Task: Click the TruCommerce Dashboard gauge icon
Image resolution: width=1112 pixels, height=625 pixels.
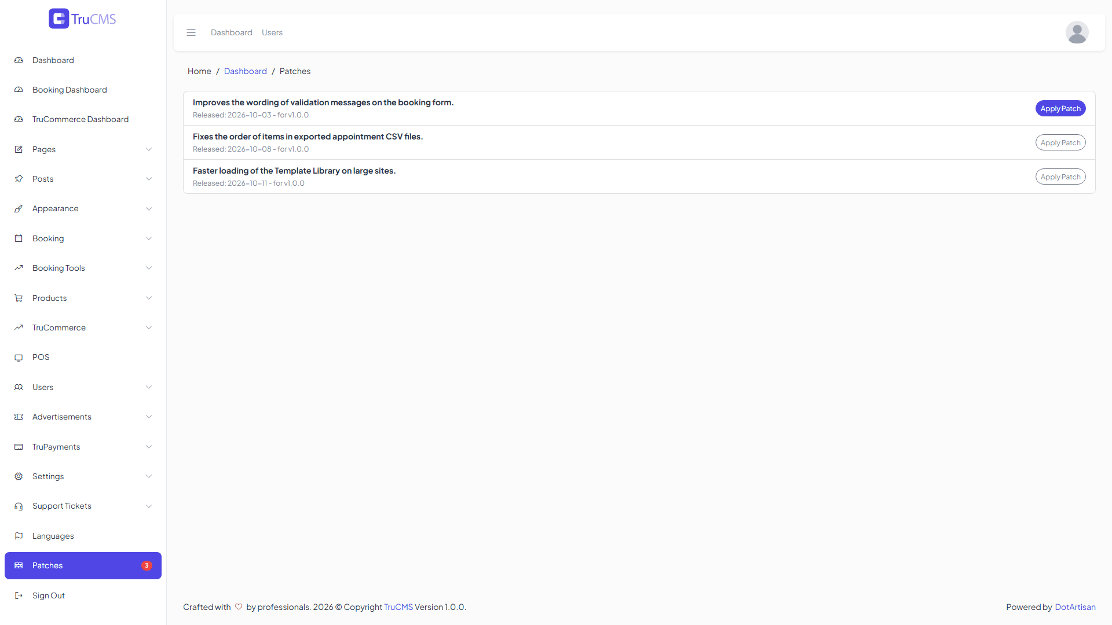Action: coord(19,119)
